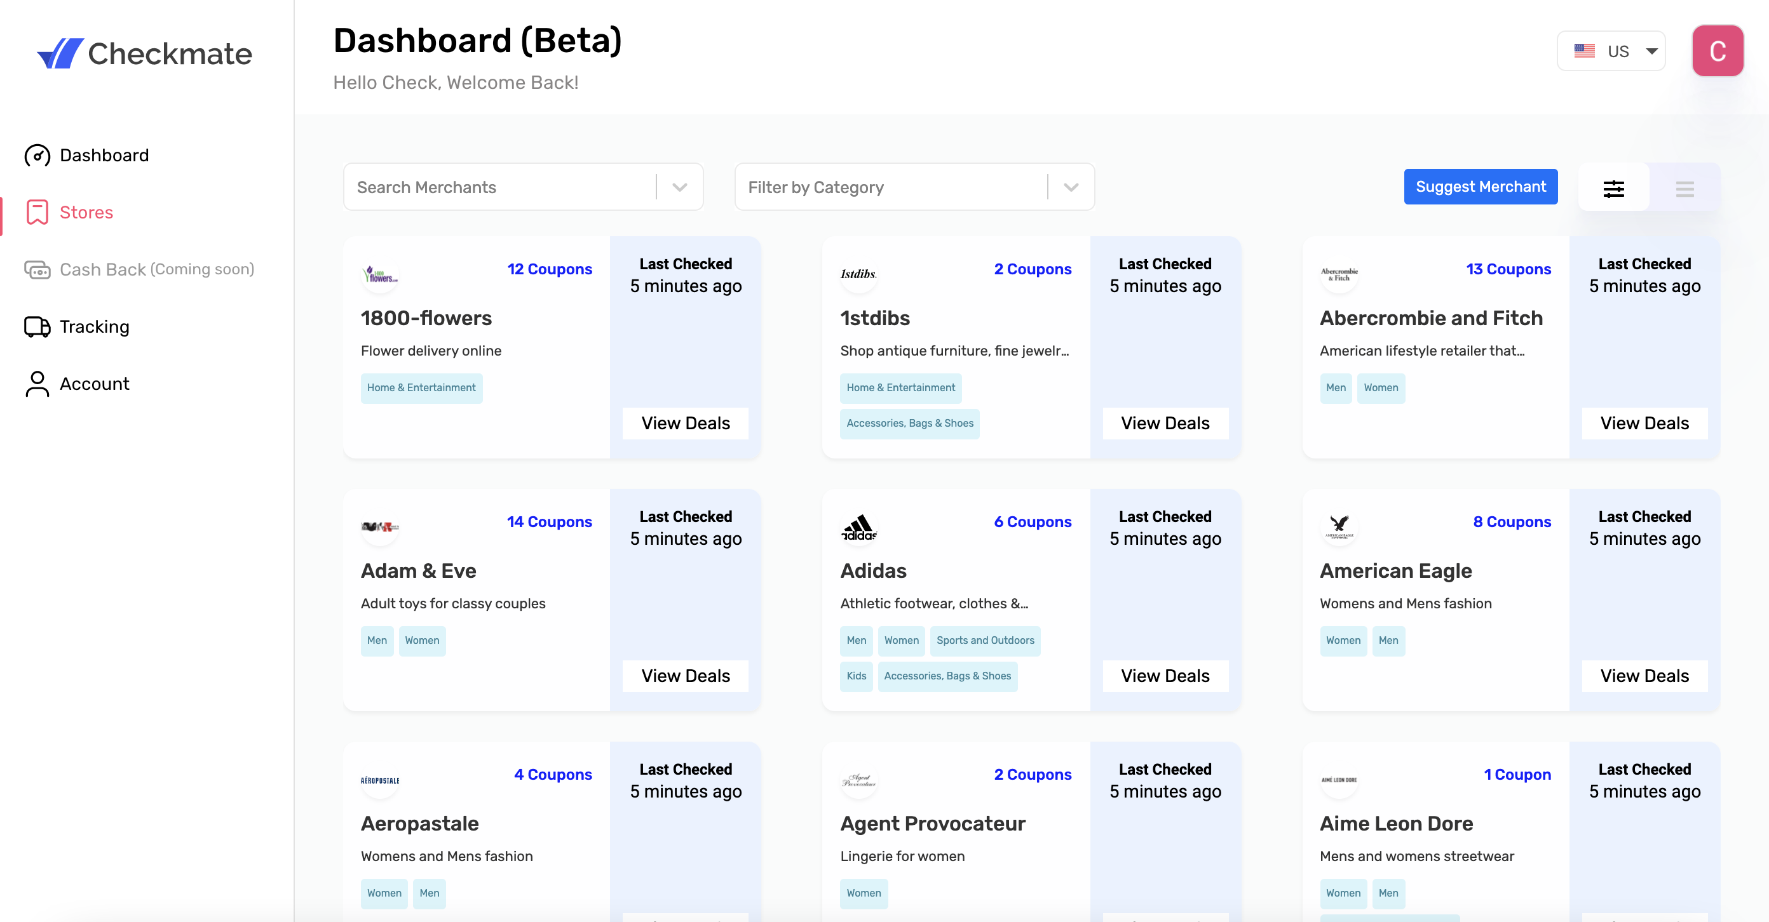The image size is (1769, 922).
Task: Open the pink C user avatar
Action: (x=1717, y=51)
